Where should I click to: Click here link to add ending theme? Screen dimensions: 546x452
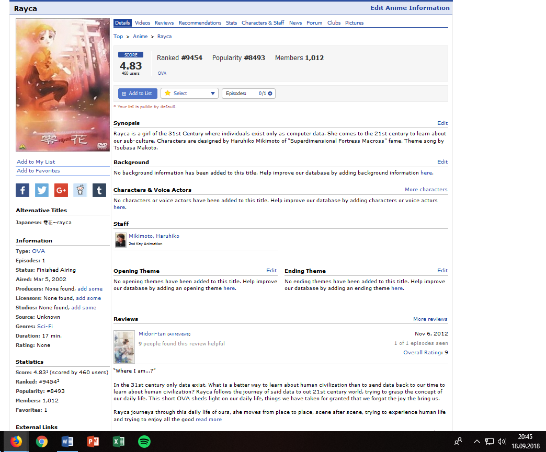click(x=397, y=288)
